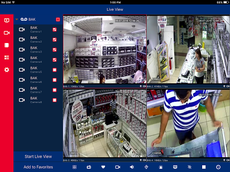Enable BAK Camera5 checkbox
The image size is (230, 172).
54,70
